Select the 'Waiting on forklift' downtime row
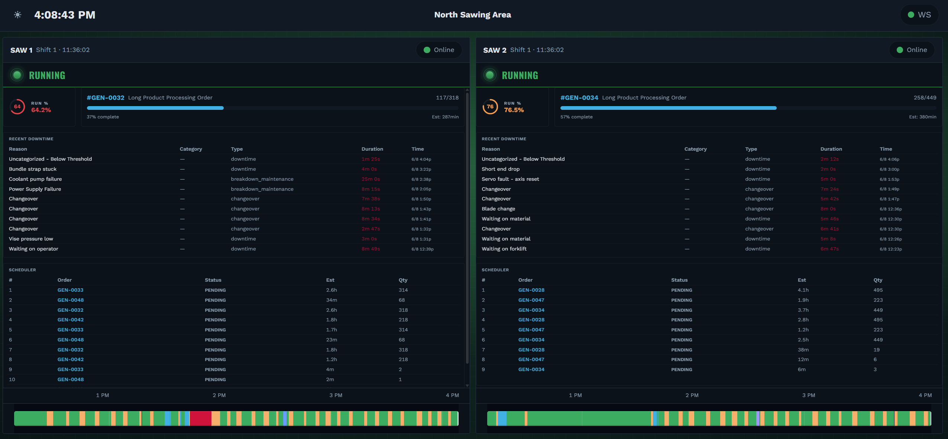This screenshot has height=439, width=948. [709, 249]
